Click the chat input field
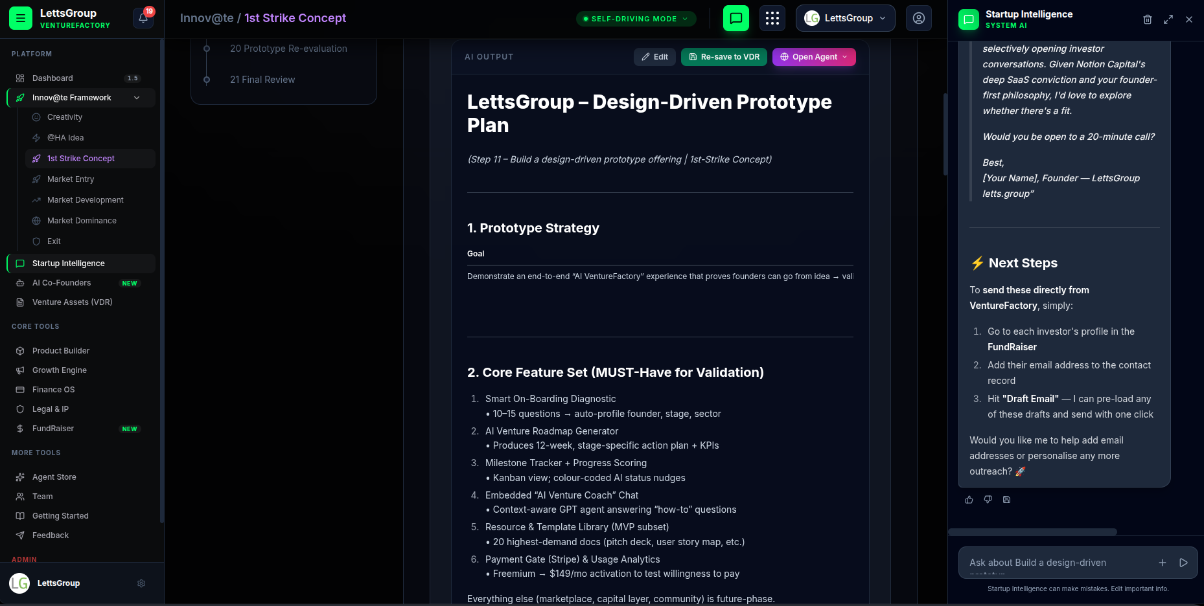The width and height of the screenshot is (1204, 606). (1059, 563)
